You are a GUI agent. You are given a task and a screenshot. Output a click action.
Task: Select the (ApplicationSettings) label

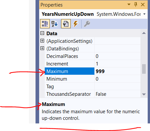[x=69, y=41]
